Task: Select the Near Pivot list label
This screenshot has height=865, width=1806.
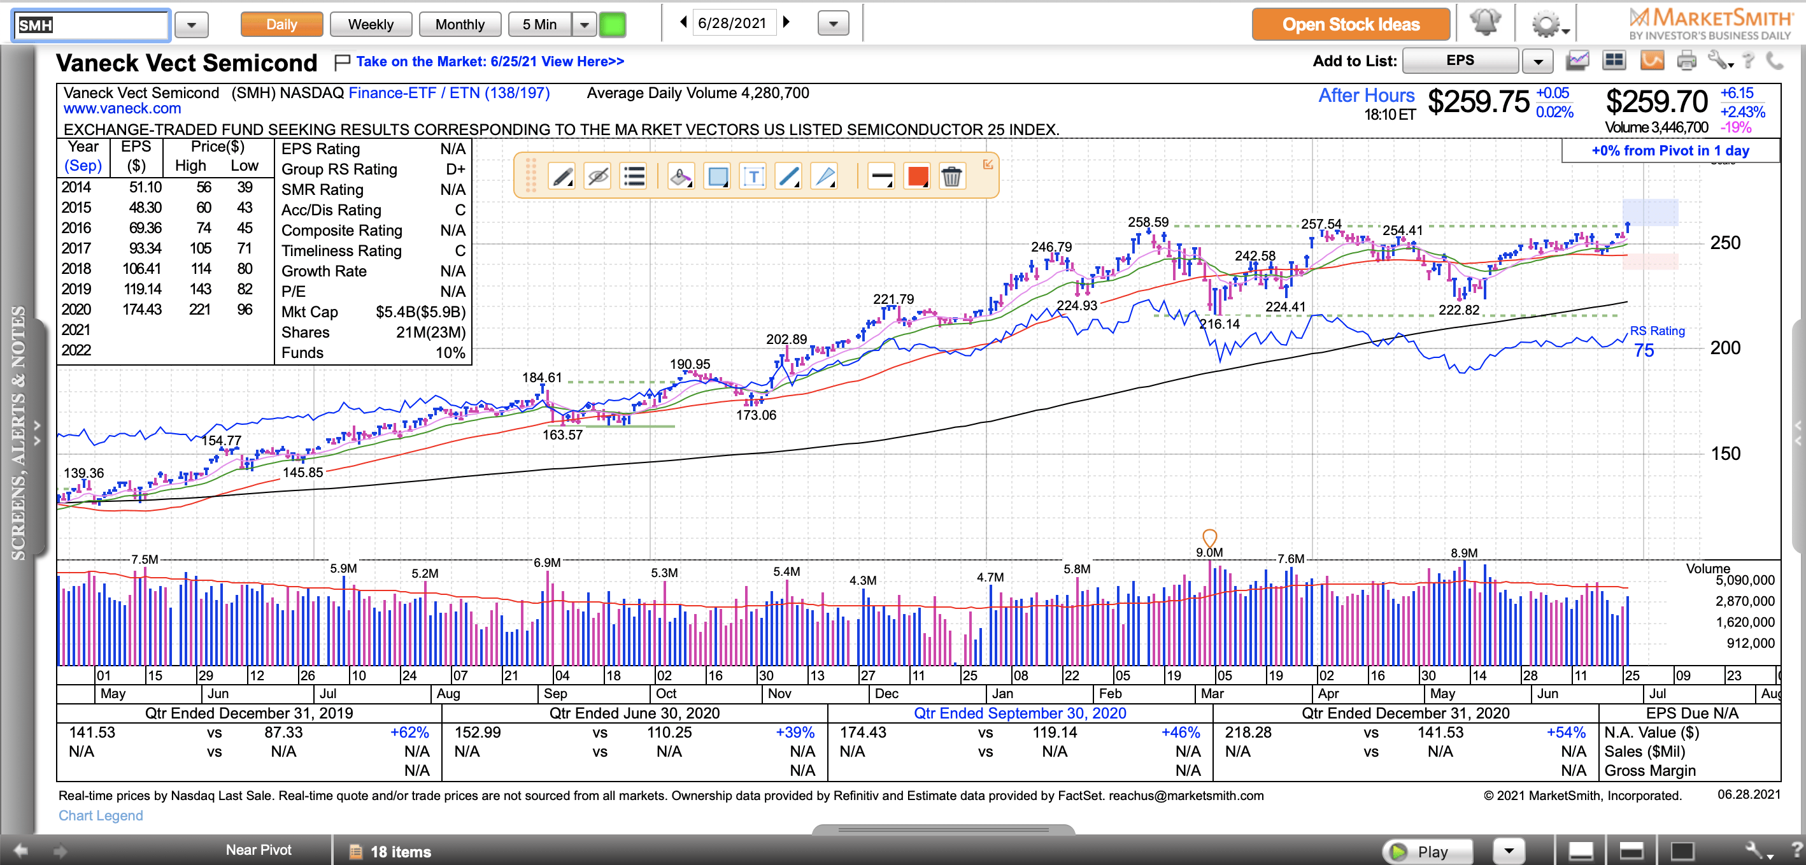Action: [258, 850]
